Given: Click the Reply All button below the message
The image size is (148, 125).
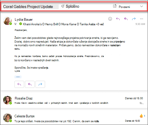Looking at the screenshot, I should click(30, 84).
